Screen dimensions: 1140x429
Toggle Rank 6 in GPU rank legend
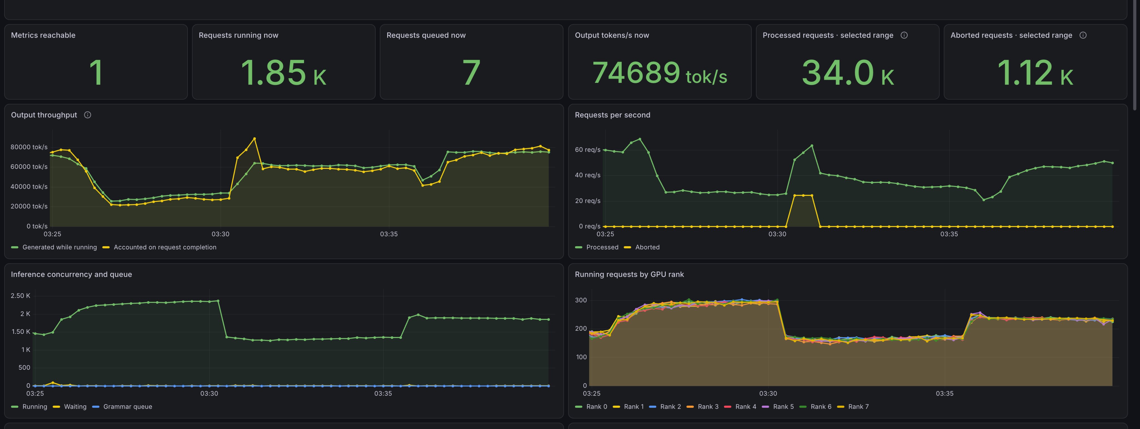pyautogui.click(x=821, y=406)
